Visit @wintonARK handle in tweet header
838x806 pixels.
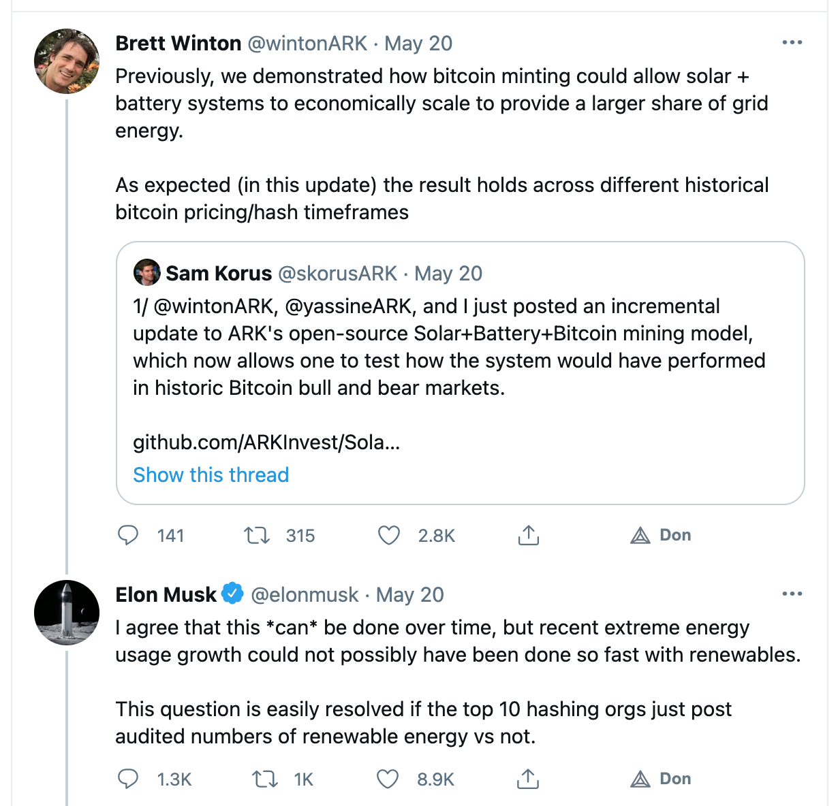[307, 44]
